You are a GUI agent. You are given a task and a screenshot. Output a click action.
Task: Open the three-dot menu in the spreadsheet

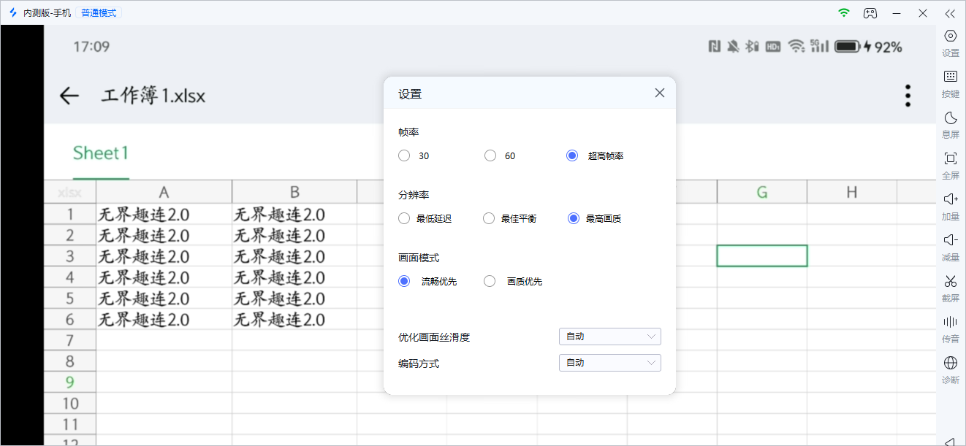click(907, 95)
